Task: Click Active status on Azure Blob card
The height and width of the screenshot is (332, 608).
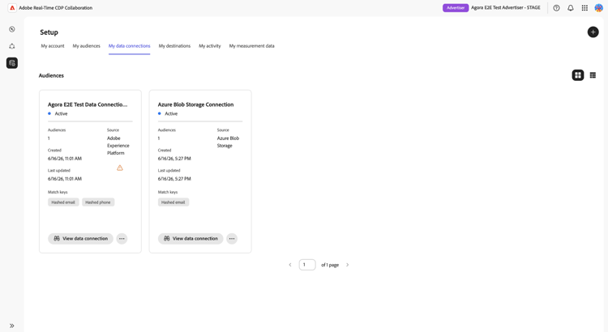Action: click(x=171, y=114)
